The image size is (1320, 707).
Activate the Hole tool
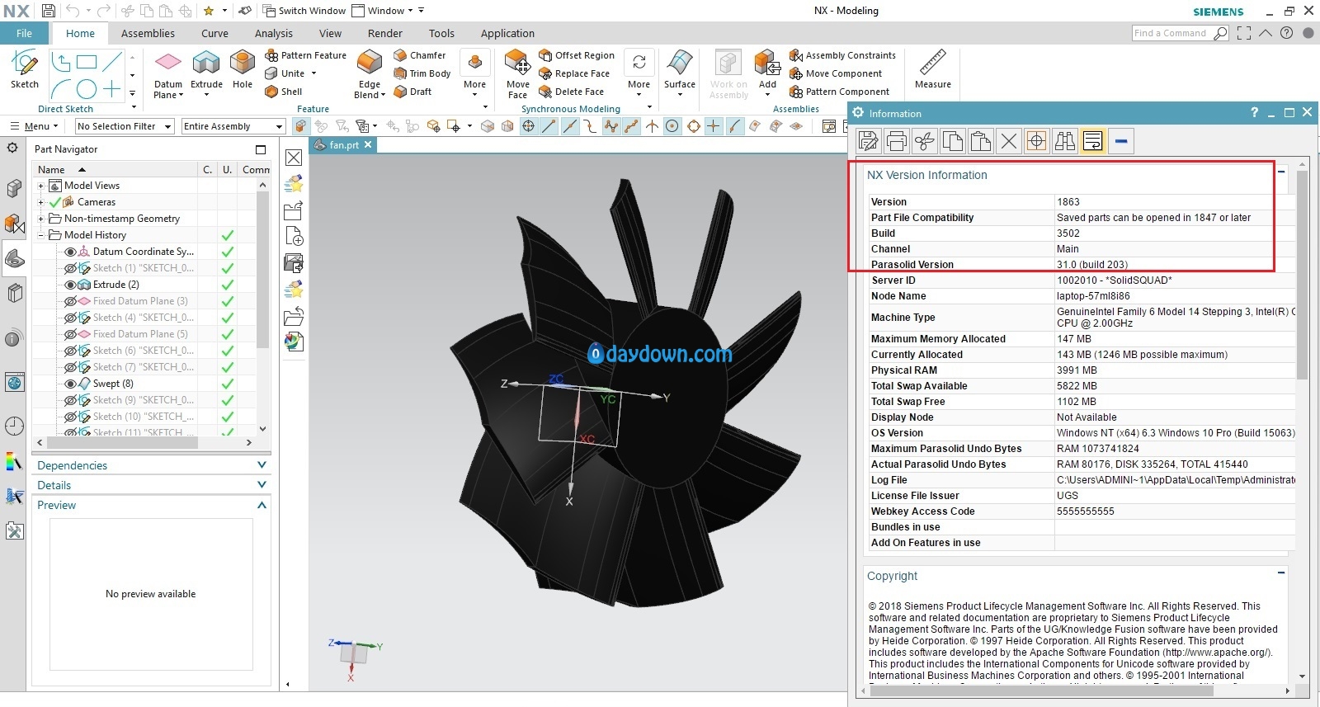pos(243,70)
